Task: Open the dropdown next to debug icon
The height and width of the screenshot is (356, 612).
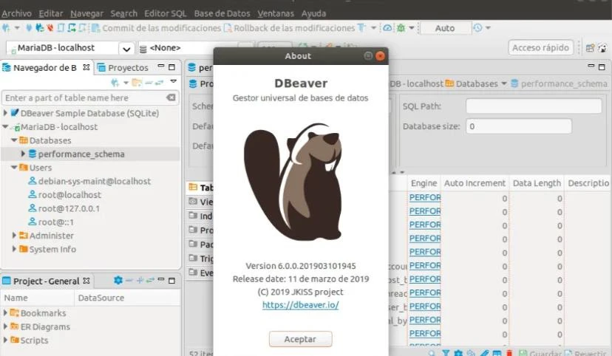Action: [412, 28]
